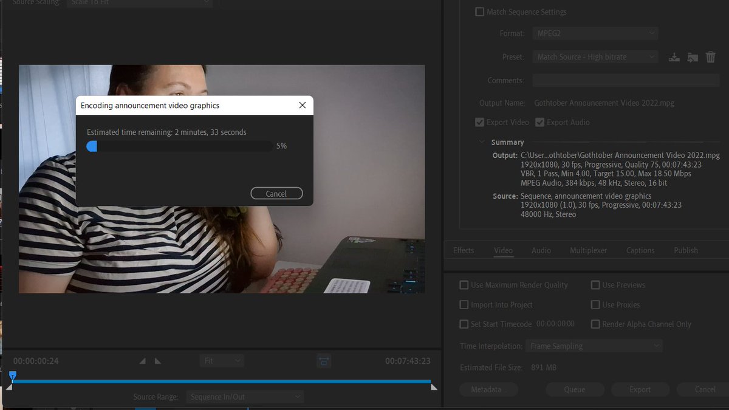Click the Export button
This screenshot has width=729, height=410.
[x=640, y=389]
